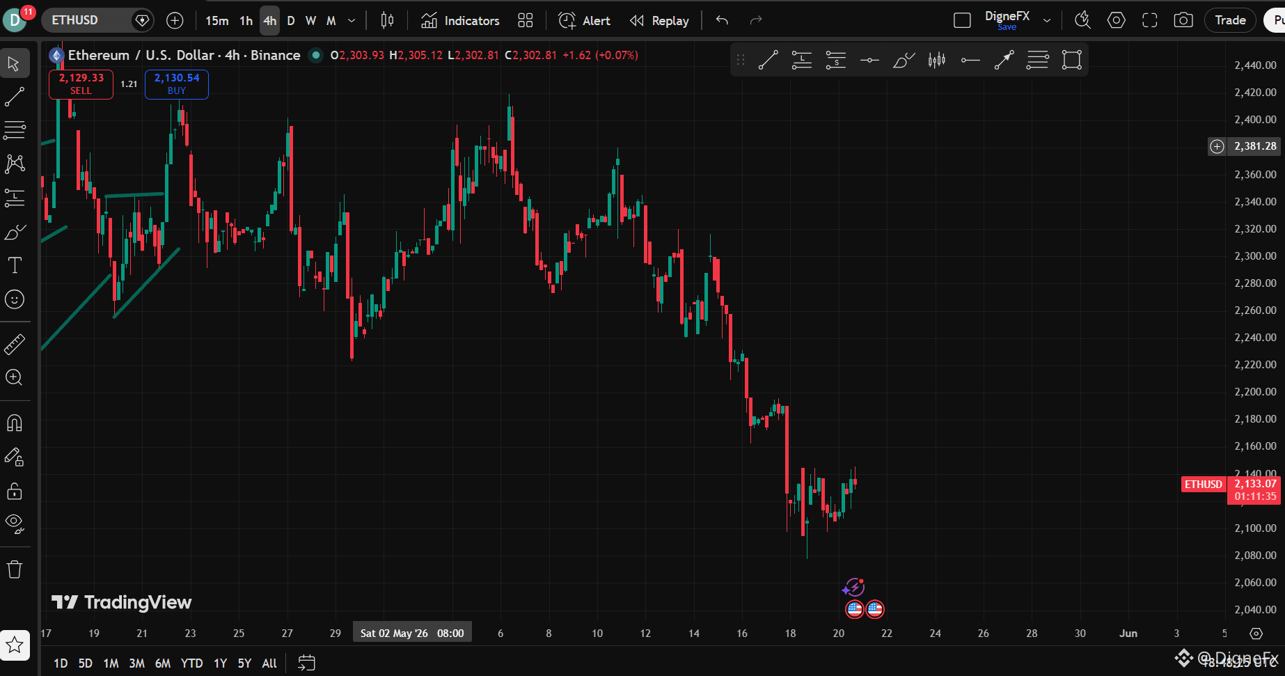Viewport: 1285px width, 676px height.
Task: Add symbol with plus circle button
Action: click(x=175, y=21)
